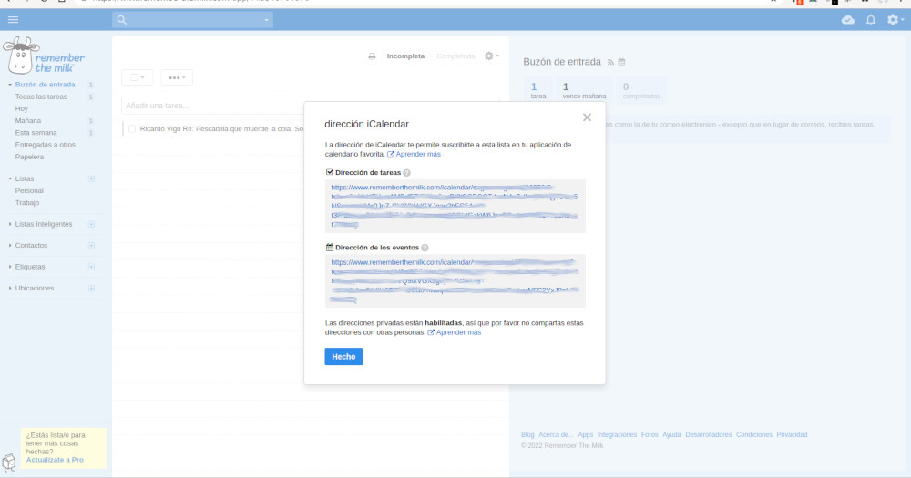
Task: Open Acerca de... footer link
Action: (556, 435)
